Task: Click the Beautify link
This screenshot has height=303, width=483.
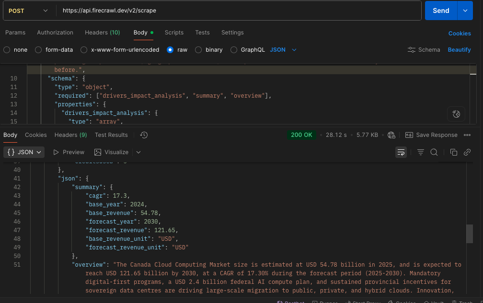Action: 459,50
